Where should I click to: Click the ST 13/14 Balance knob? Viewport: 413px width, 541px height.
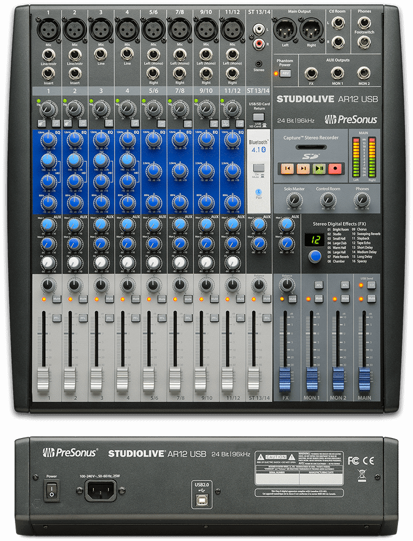pyautogui.click(x=259, y=285)
